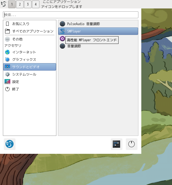Image resolution: width=172 pixels, height=185 pixels.
Task: Switch to workspace 4
Action: (36, 4)
